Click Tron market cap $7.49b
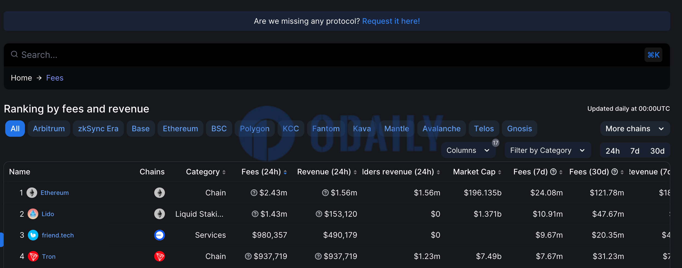 489,256
